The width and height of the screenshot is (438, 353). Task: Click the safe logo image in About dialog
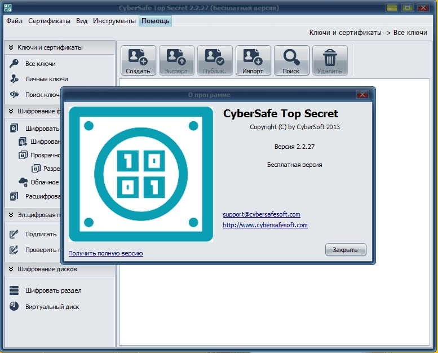pyautogui.click(x=141, y=174)
